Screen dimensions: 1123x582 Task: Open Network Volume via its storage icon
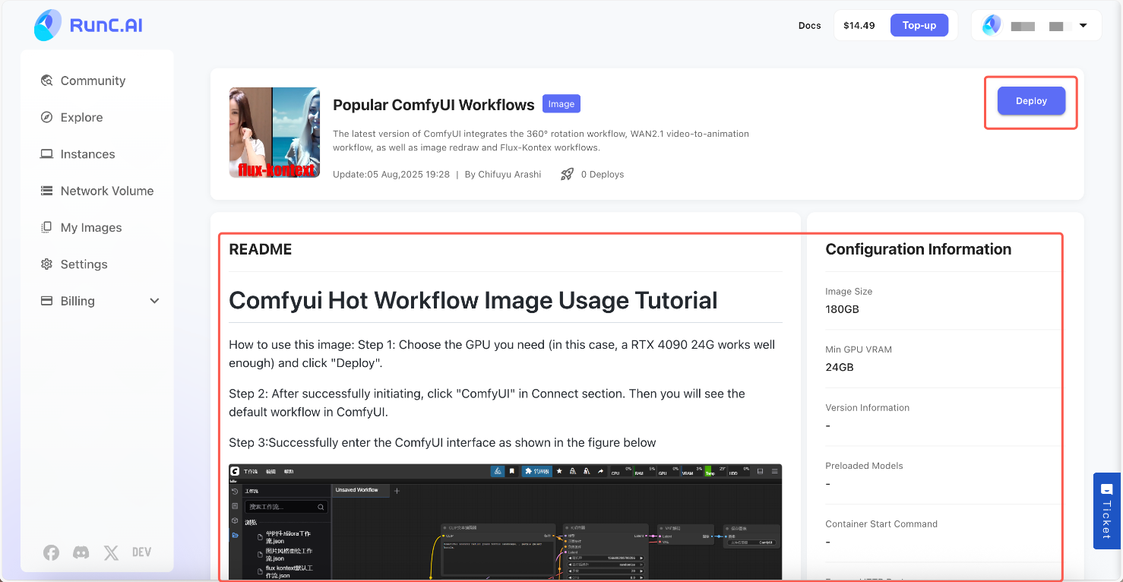(x=47, y=191)
